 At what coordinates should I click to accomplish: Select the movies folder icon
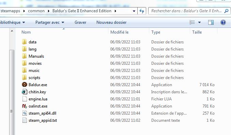24,63
